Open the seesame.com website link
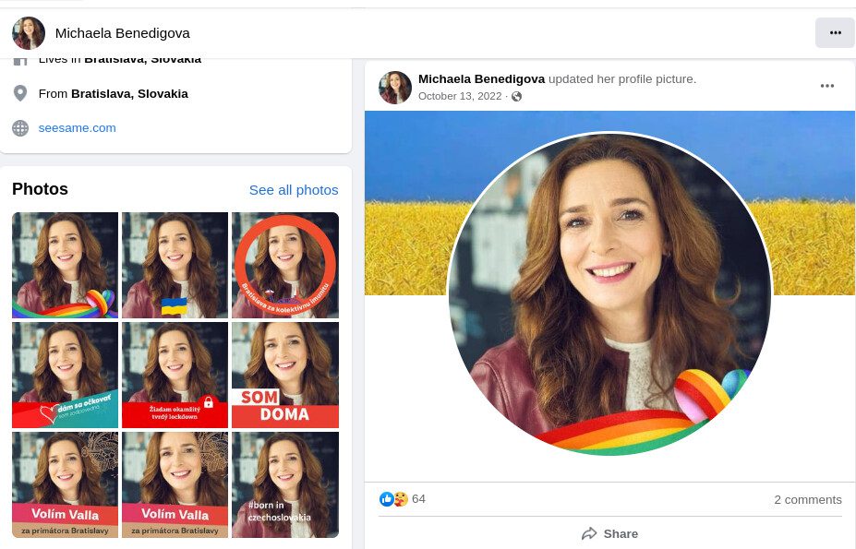The image size is (856, 549). coord(77,128)
